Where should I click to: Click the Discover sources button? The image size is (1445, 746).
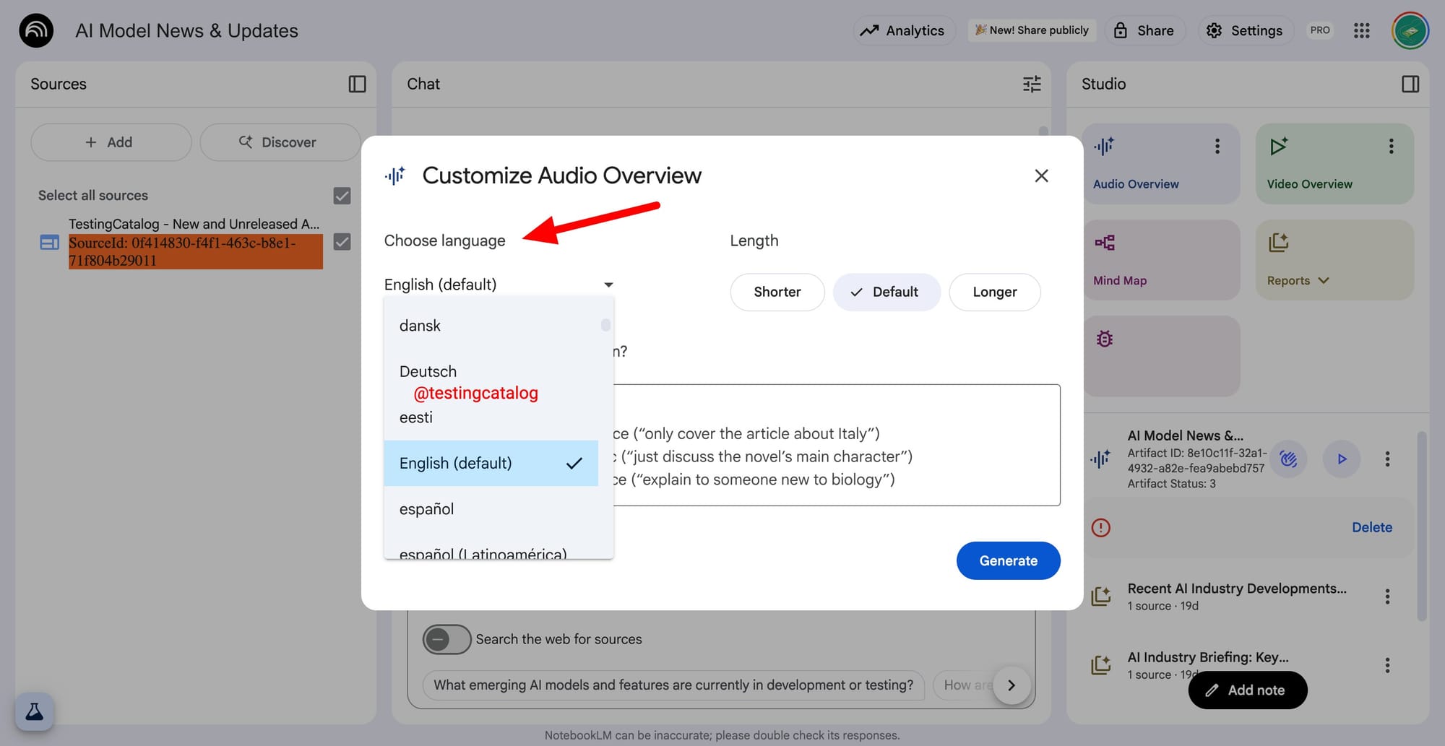pyautogui.click(x=280, y=142)
